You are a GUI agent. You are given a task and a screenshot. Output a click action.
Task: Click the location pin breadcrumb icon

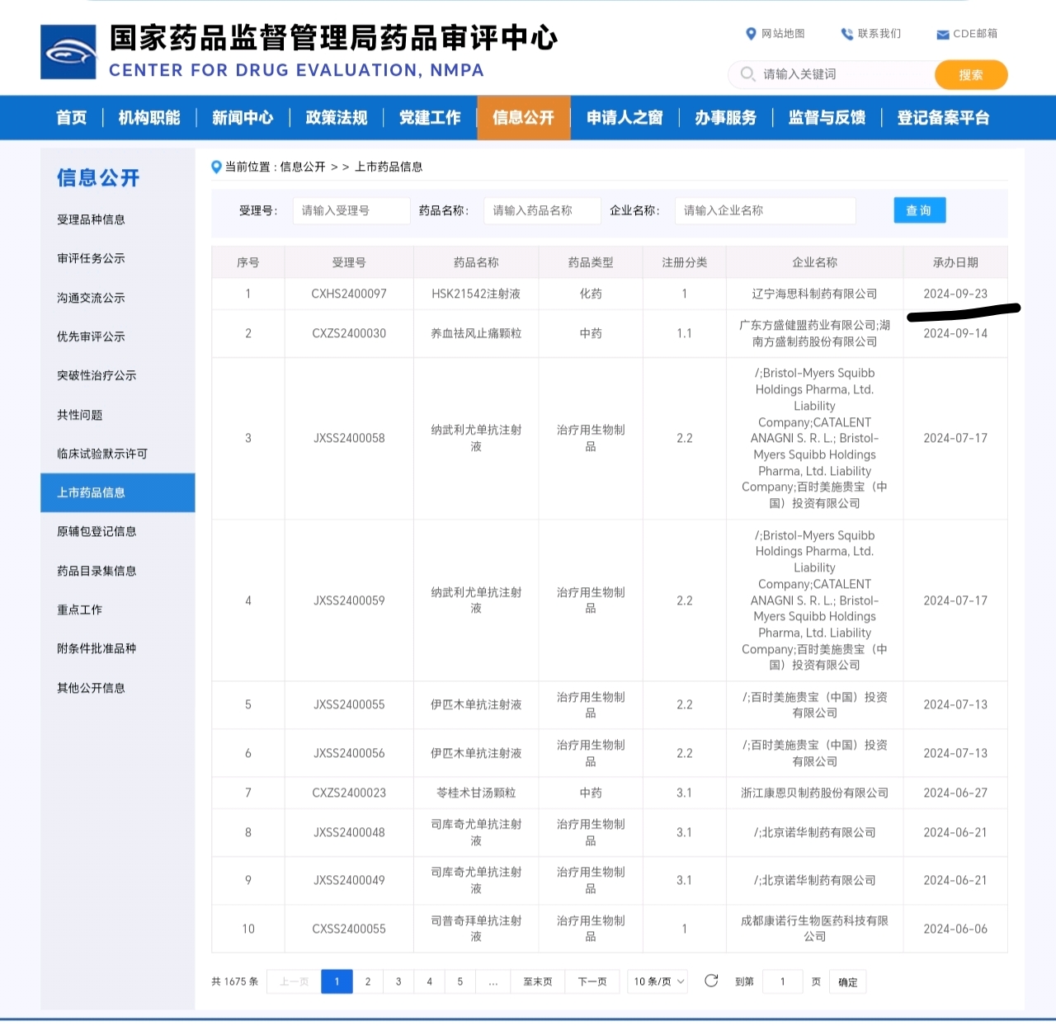pos(217,167)
